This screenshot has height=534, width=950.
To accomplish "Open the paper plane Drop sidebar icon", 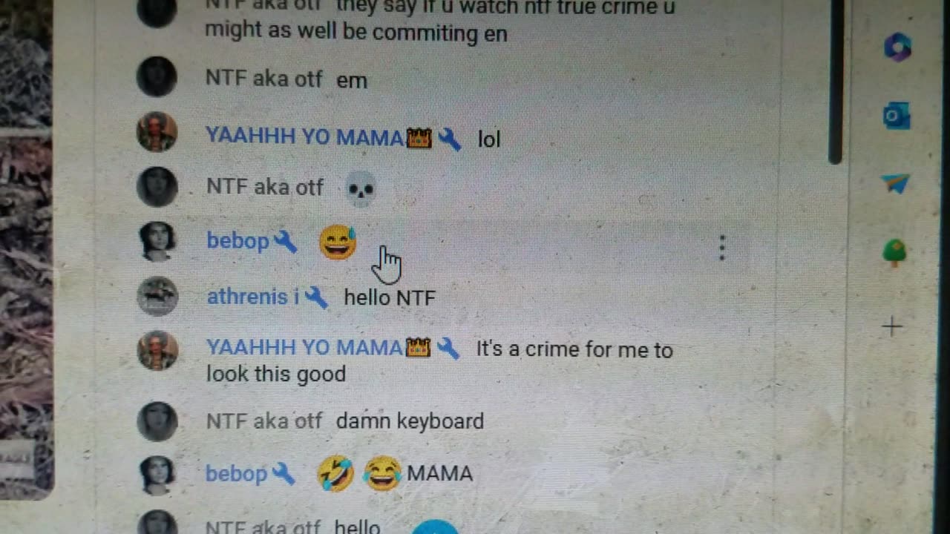I will pyautogui.click(x=896, y=183).
